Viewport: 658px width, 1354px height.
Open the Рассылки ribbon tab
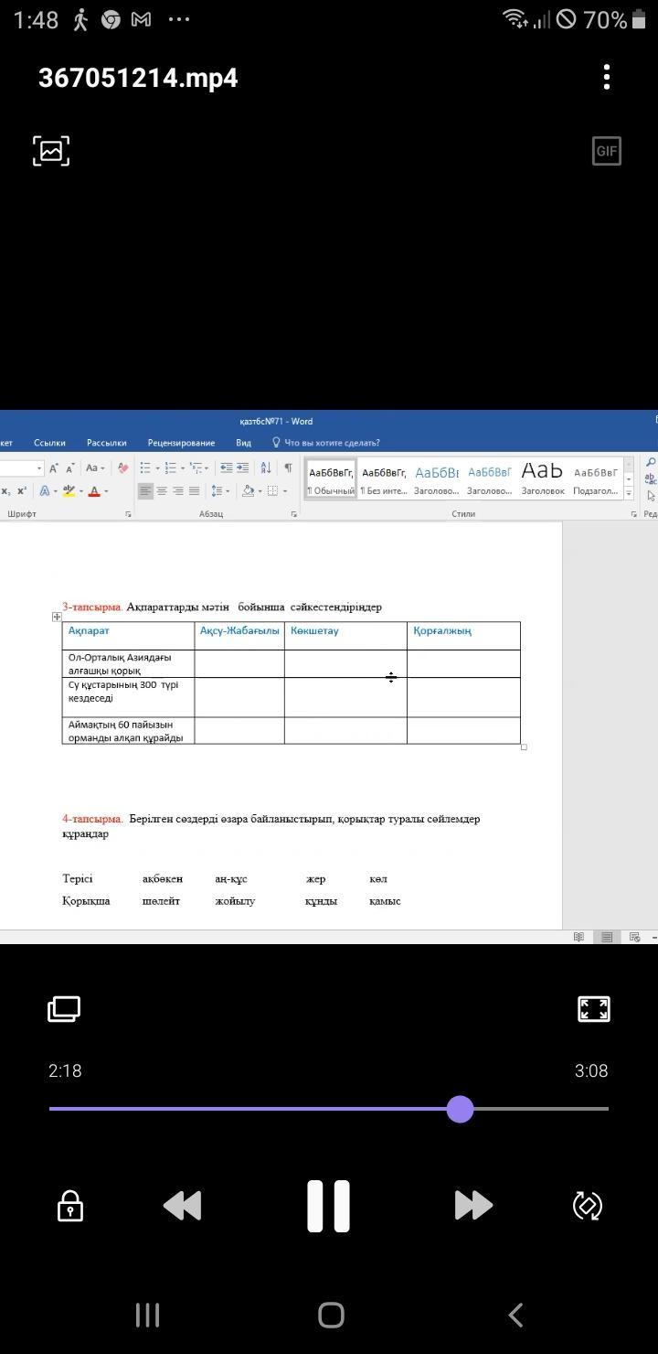click(x=106, y=443)
